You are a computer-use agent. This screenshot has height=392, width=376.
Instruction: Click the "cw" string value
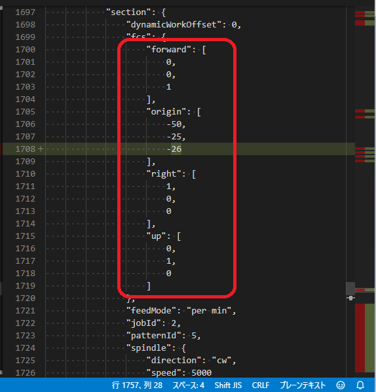point(221,361)
